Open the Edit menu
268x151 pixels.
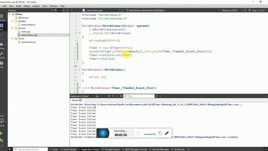pos(5,6)
